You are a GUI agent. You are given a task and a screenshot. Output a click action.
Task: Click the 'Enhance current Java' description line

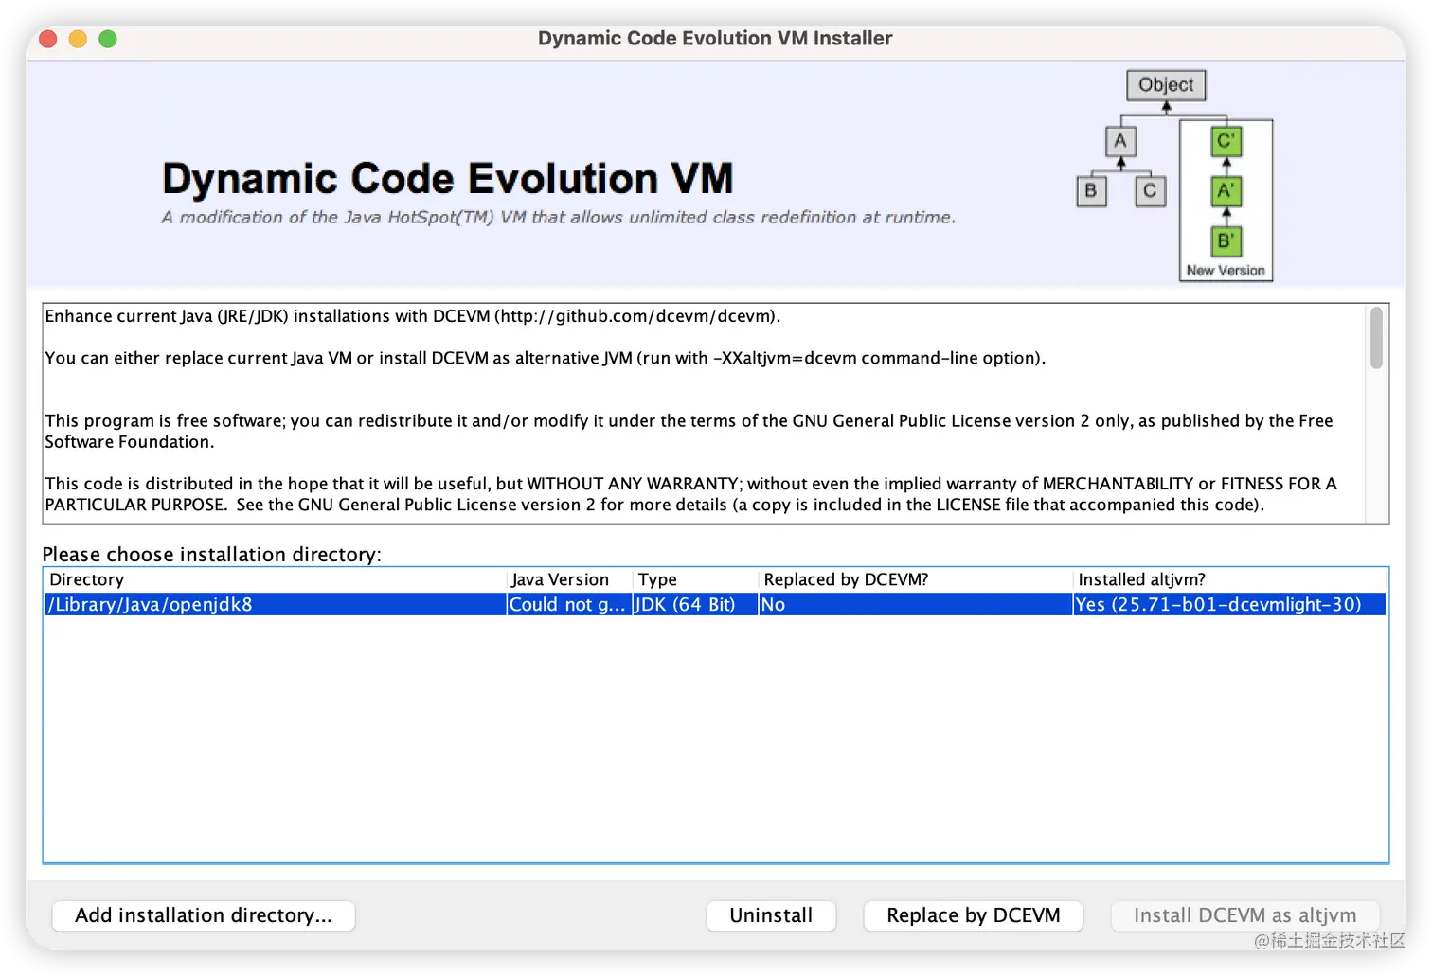[413, 316]
